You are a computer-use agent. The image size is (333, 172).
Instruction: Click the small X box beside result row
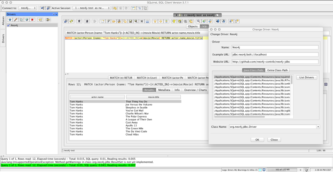[x=326, y=84]
